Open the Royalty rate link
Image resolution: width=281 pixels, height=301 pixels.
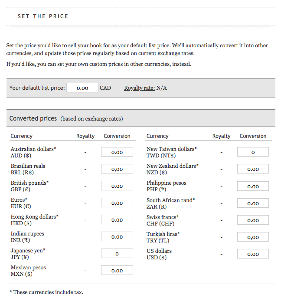(x=139, y=88)
